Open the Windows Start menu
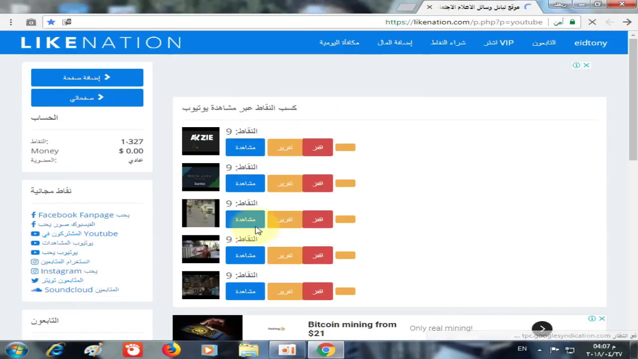 pyautogui.click(x=17, y=350)
